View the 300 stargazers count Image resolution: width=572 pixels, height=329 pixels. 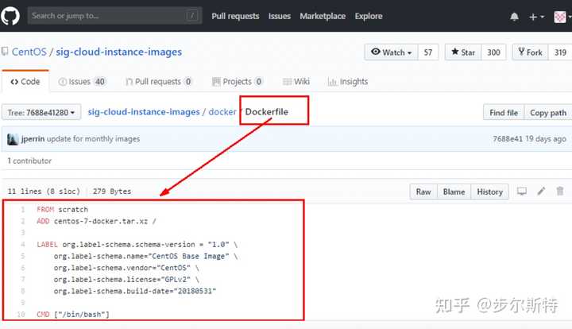(493, 52)
